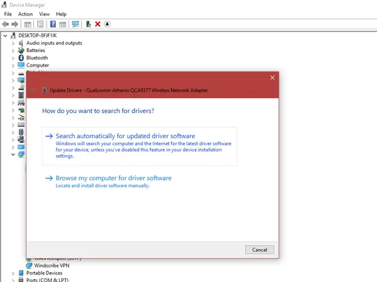Image resolution: width=377 pixels, height=282 pixels.
Task: Click the Computer category monitor icon
Action: 21,65
